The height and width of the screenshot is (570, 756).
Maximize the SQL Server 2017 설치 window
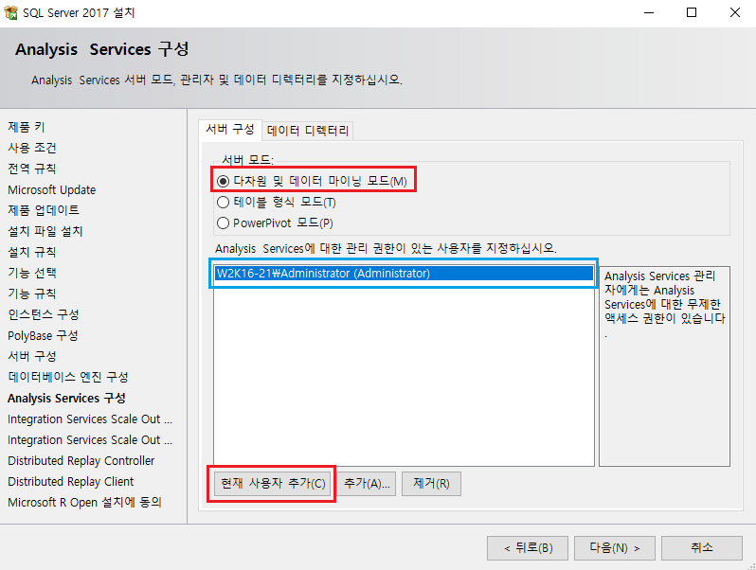pyautogui.click(x=692, y=12)
